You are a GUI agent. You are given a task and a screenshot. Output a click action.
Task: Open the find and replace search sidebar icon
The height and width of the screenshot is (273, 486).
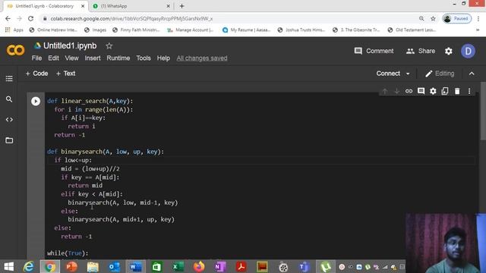click(x=9, y=99)
